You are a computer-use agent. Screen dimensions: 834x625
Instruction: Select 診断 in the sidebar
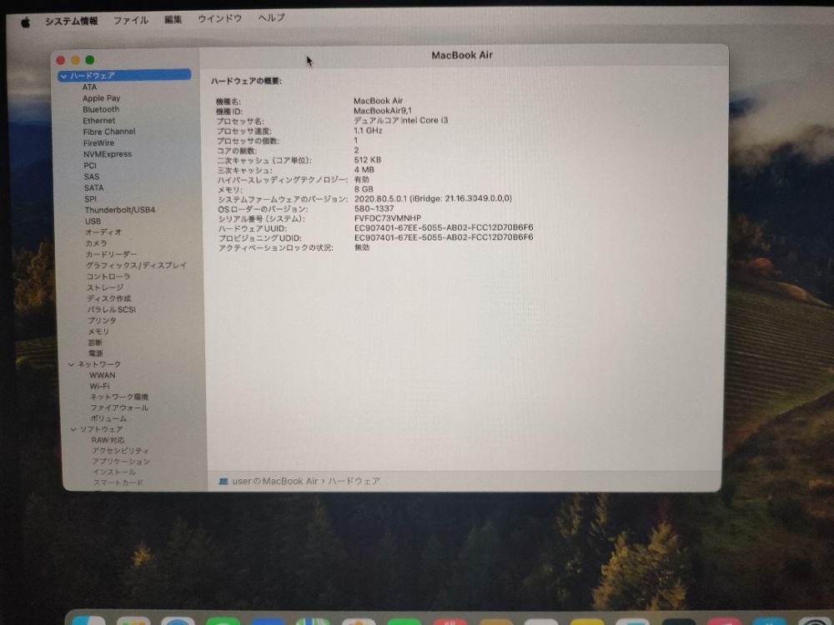click(x=95, y=342)
